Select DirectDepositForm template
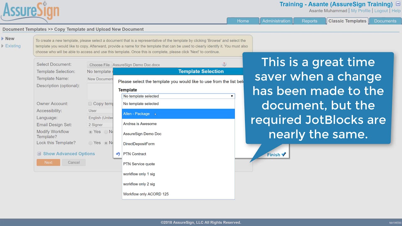The image size is (402, 226). tap(178, 144)
